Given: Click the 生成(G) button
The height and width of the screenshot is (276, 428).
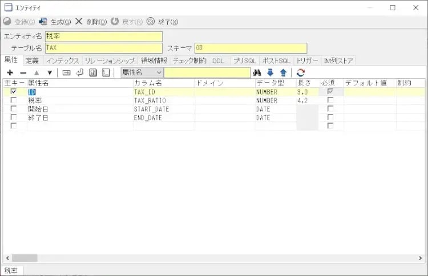Looking at the screenshot, I should [54, 22].
